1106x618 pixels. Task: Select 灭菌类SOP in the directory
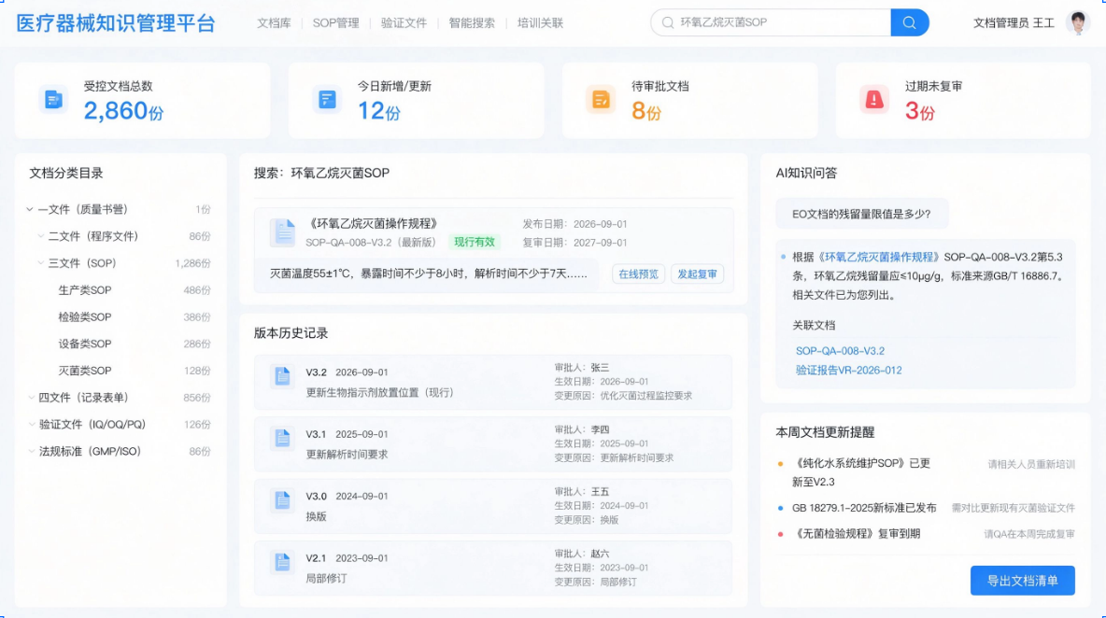coord(85,371)
